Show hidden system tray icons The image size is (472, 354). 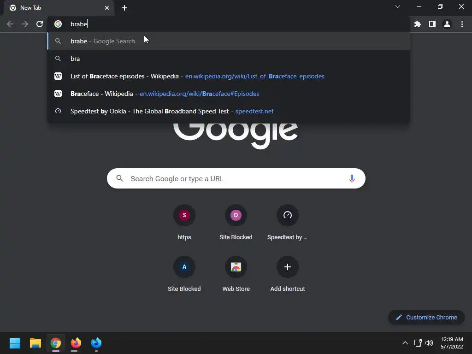point(405,343)
